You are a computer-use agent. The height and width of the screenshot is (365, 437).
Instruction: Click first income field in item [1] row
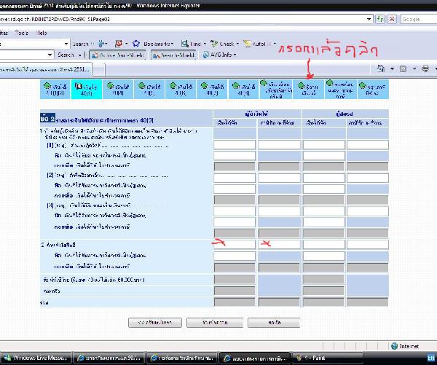[235, 145]
